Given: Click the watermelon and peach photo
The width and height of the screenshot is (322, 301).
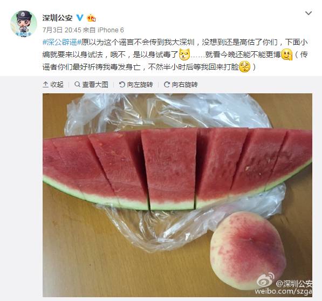Looking at the screenshot, I should click(x=177, y=195).
